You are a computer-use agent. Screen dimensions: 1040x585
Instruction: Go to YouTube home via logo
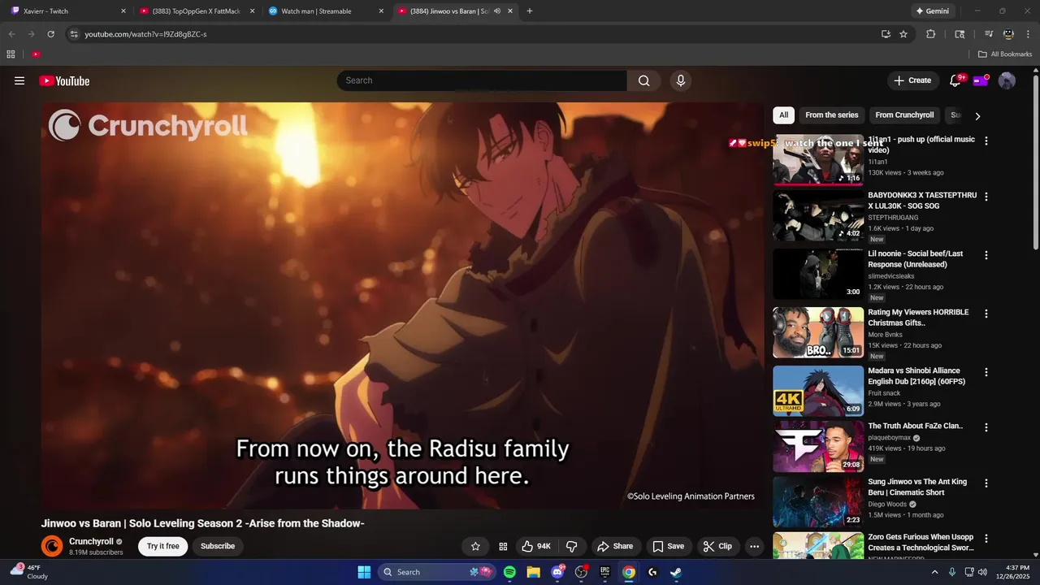pos(64,80)
